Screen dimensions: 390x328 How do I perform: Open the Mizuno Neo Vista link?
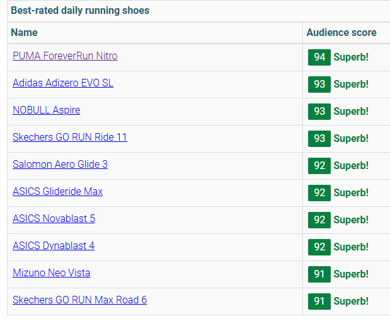51,273
